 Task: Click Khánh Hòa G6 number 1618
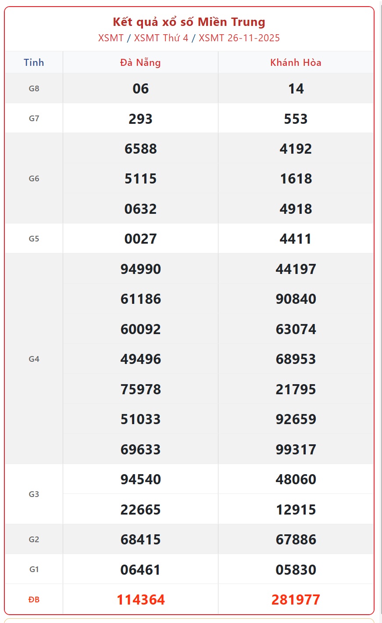coord(296,179)
